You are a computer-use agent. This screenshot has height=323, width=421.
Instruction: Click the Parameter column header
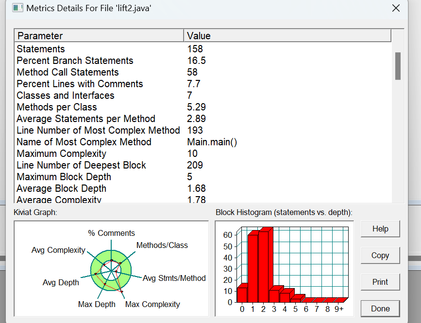point(99,36)
